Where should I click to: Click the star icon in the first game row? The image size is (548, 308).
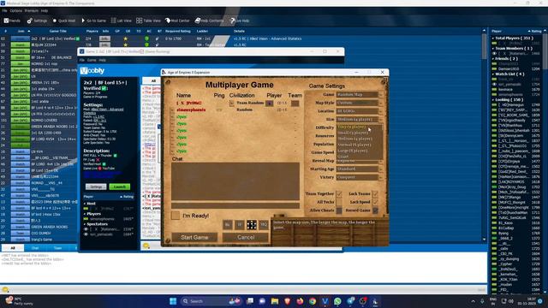(x=126, y=38)
